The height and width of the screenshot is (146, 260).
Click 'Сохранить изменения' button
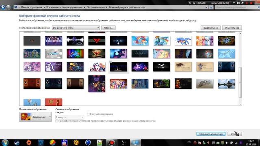click(211, 134)
